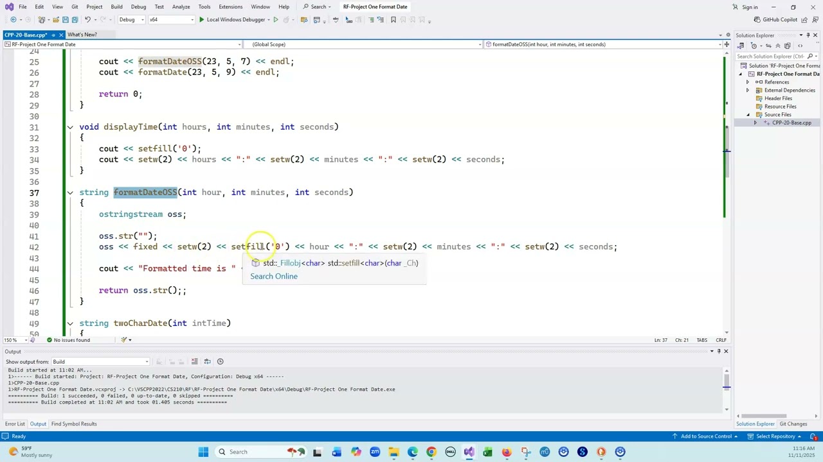Click Sync with Active Document icon
The height and width of the screenshot is (462, 823).
[x=768, y=46]
